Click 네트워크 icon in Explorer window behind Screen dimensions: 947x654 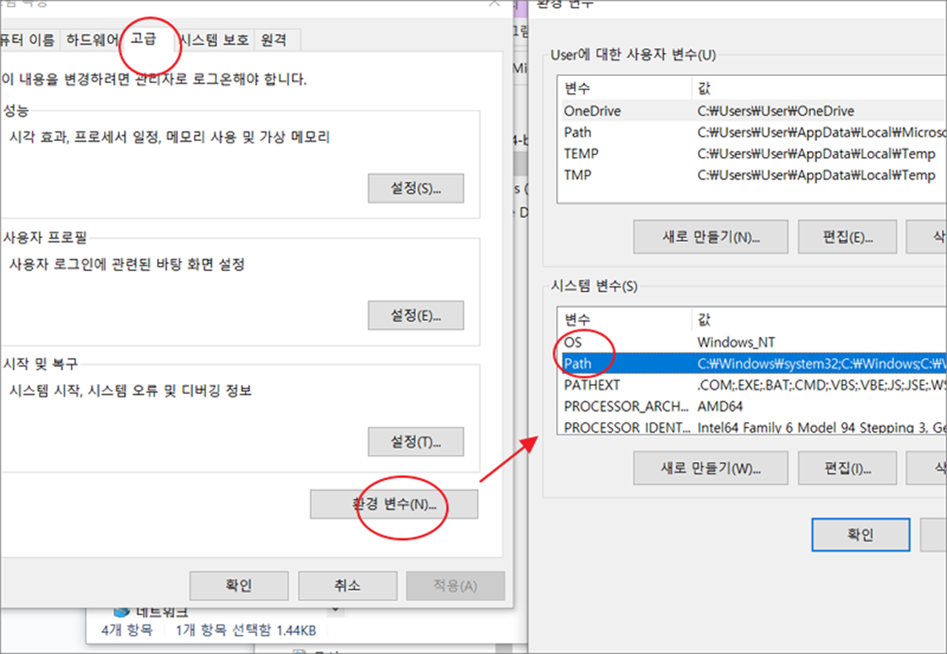(x=122, y=612)
